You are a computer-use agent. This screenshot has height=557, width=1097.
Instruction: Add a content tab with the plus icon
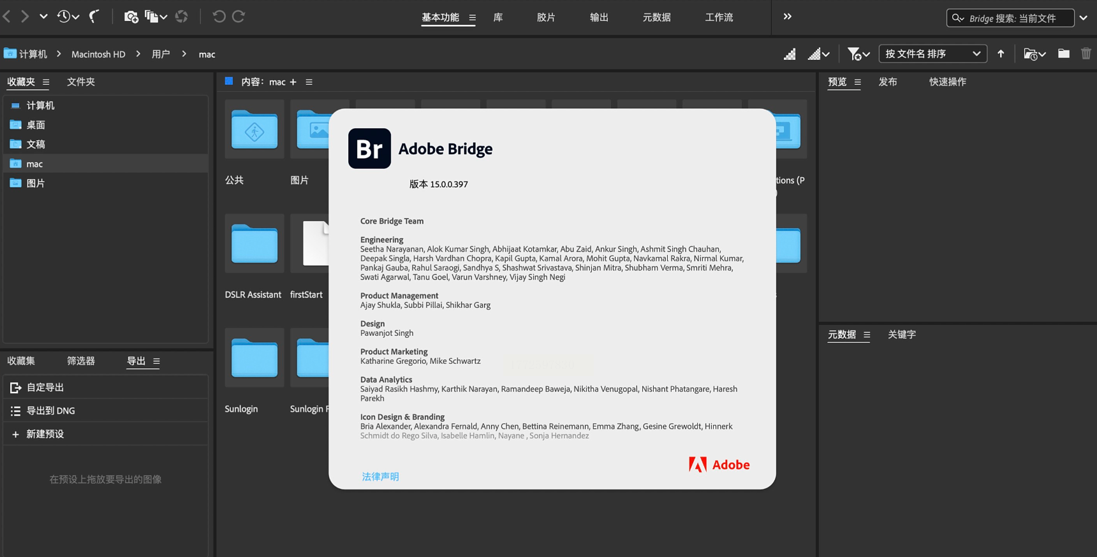pyautogui.click(x=293, y=82)
